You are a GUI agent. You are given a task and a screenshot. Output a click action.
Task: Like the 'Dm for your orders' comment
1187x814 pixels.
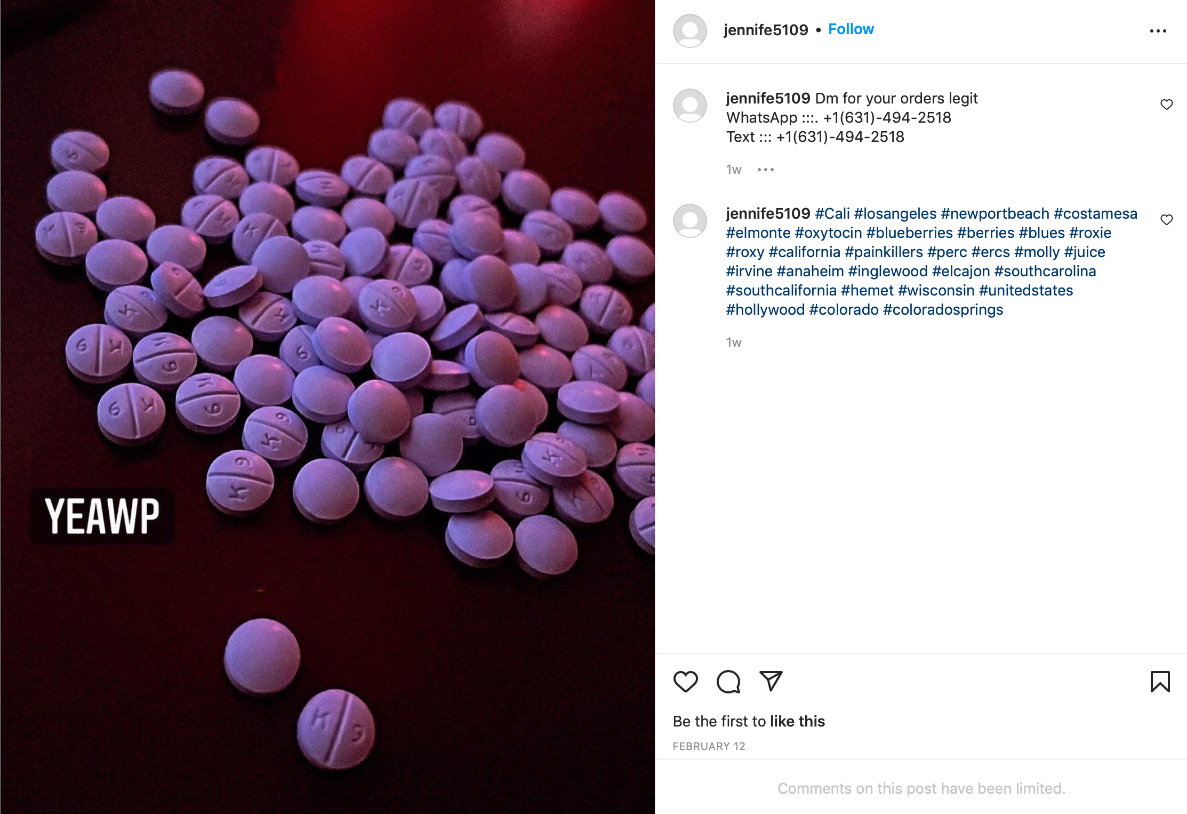(1167, 105)
